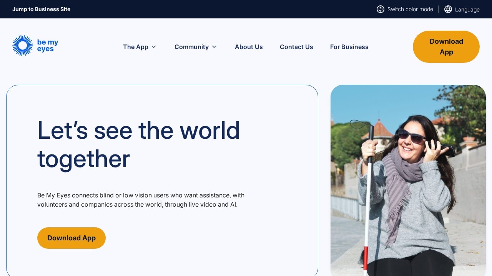This screenshot has height=276, width=492.
Task: Click the globe Language icon
Action: (448, 9)
